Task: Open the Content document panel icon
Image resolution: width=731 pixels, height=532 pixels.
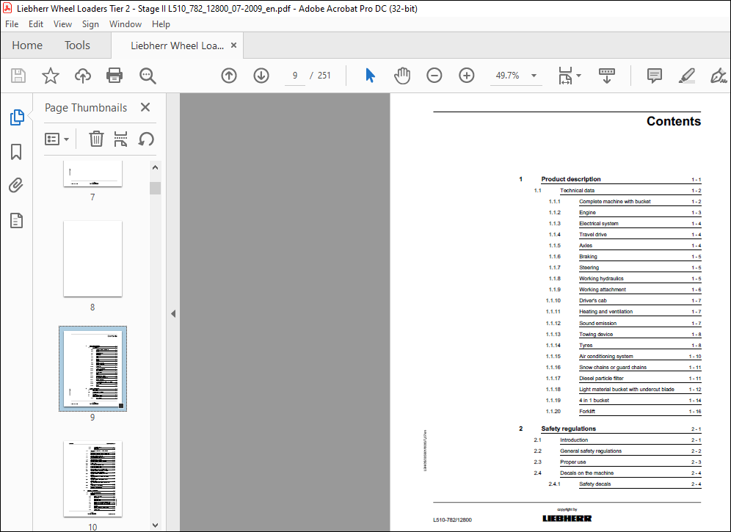Action: (16, 221)
